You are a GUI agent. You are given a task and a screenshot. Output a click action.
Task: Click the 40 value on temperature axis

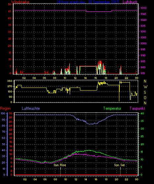pos(142,113)
